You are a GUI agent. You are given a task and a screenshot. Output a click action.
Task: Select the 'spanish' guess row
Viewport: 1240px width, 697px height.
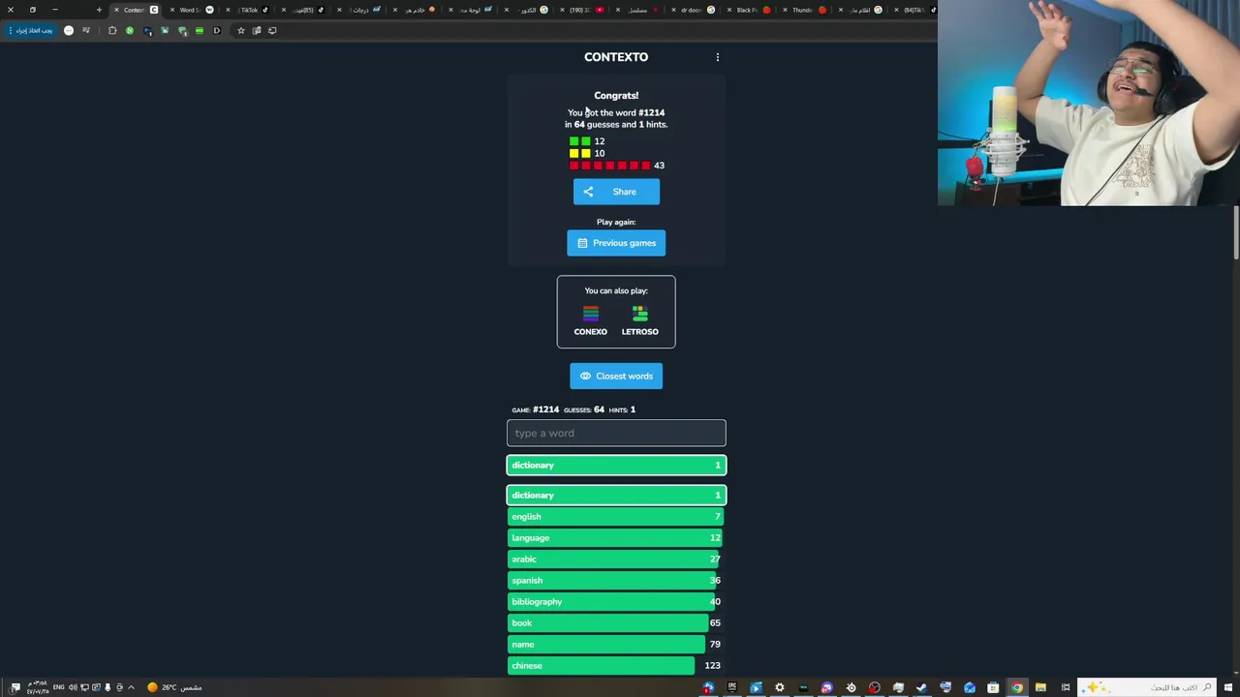click(616, 580)
